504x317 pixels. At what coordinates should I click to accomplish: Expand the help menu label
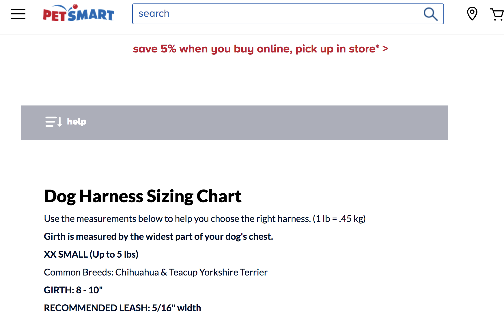click(76, 122)
